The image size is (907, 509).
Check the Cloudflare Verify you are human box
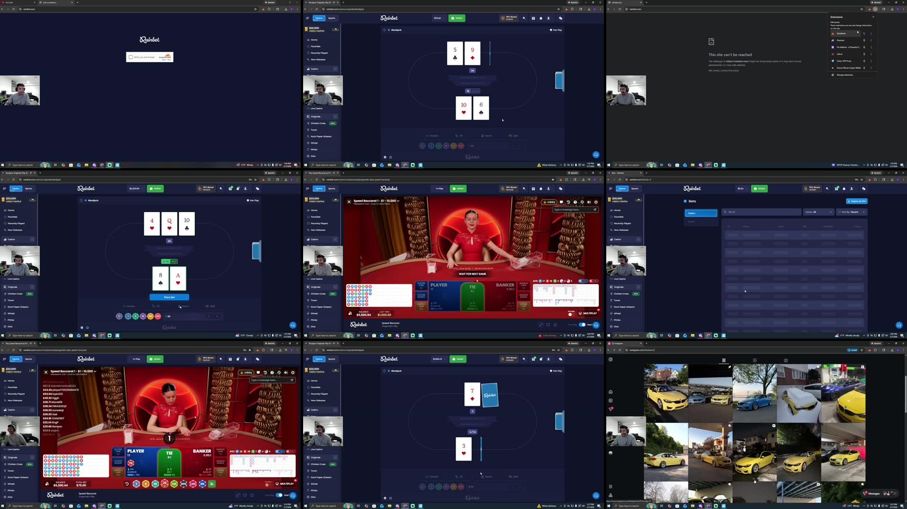(131, 57)
